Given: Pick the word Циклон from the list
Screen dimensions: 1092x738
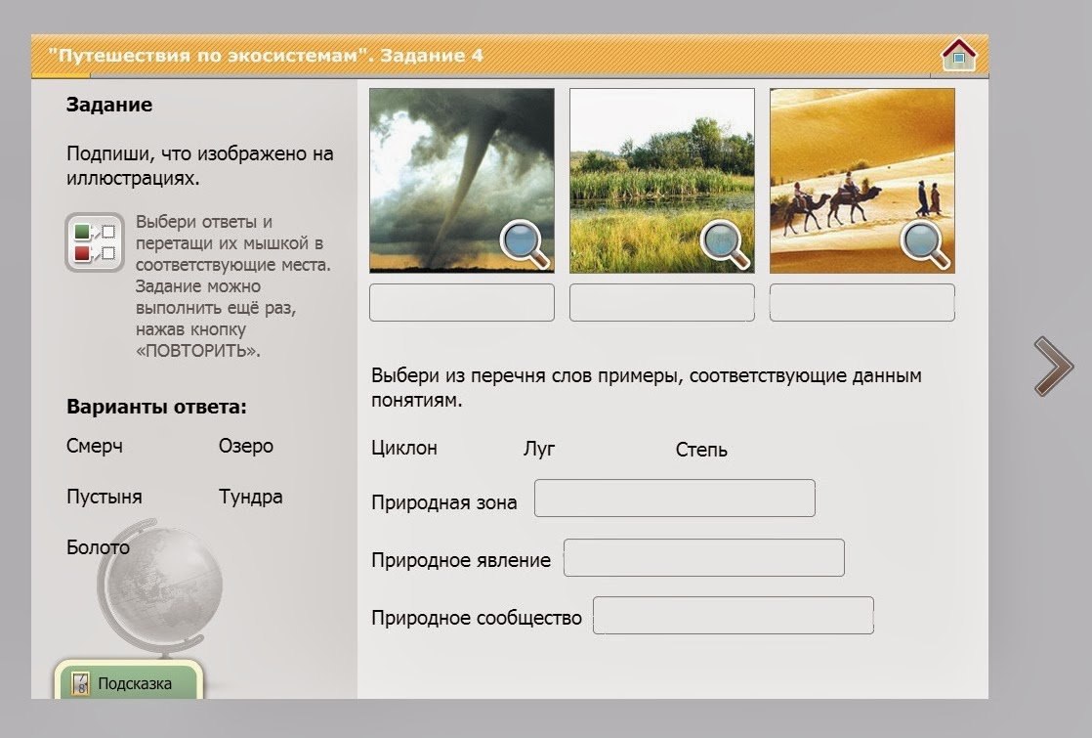Looking at the screenshot, I should point(403,449).
